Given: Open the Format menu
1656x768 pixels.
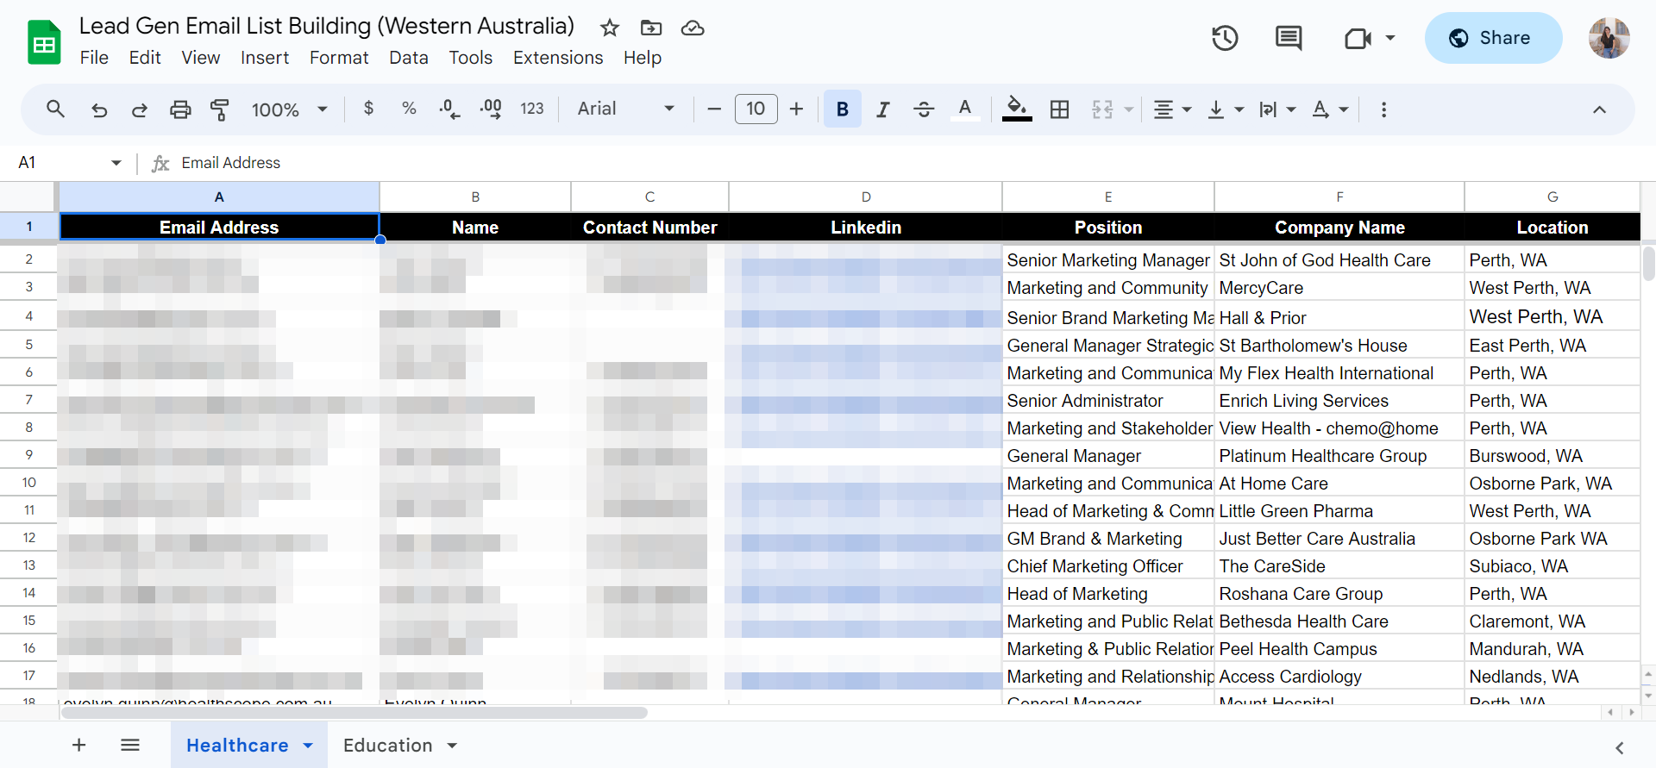Looking at the screenshot, I should pyautogui.click(x=339, y=58).
